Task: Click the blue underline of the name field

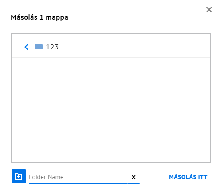Action: 84,183
